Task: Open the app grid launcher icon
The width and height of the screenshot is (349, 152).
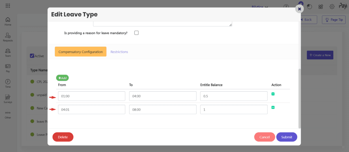Action: (8, 6)
